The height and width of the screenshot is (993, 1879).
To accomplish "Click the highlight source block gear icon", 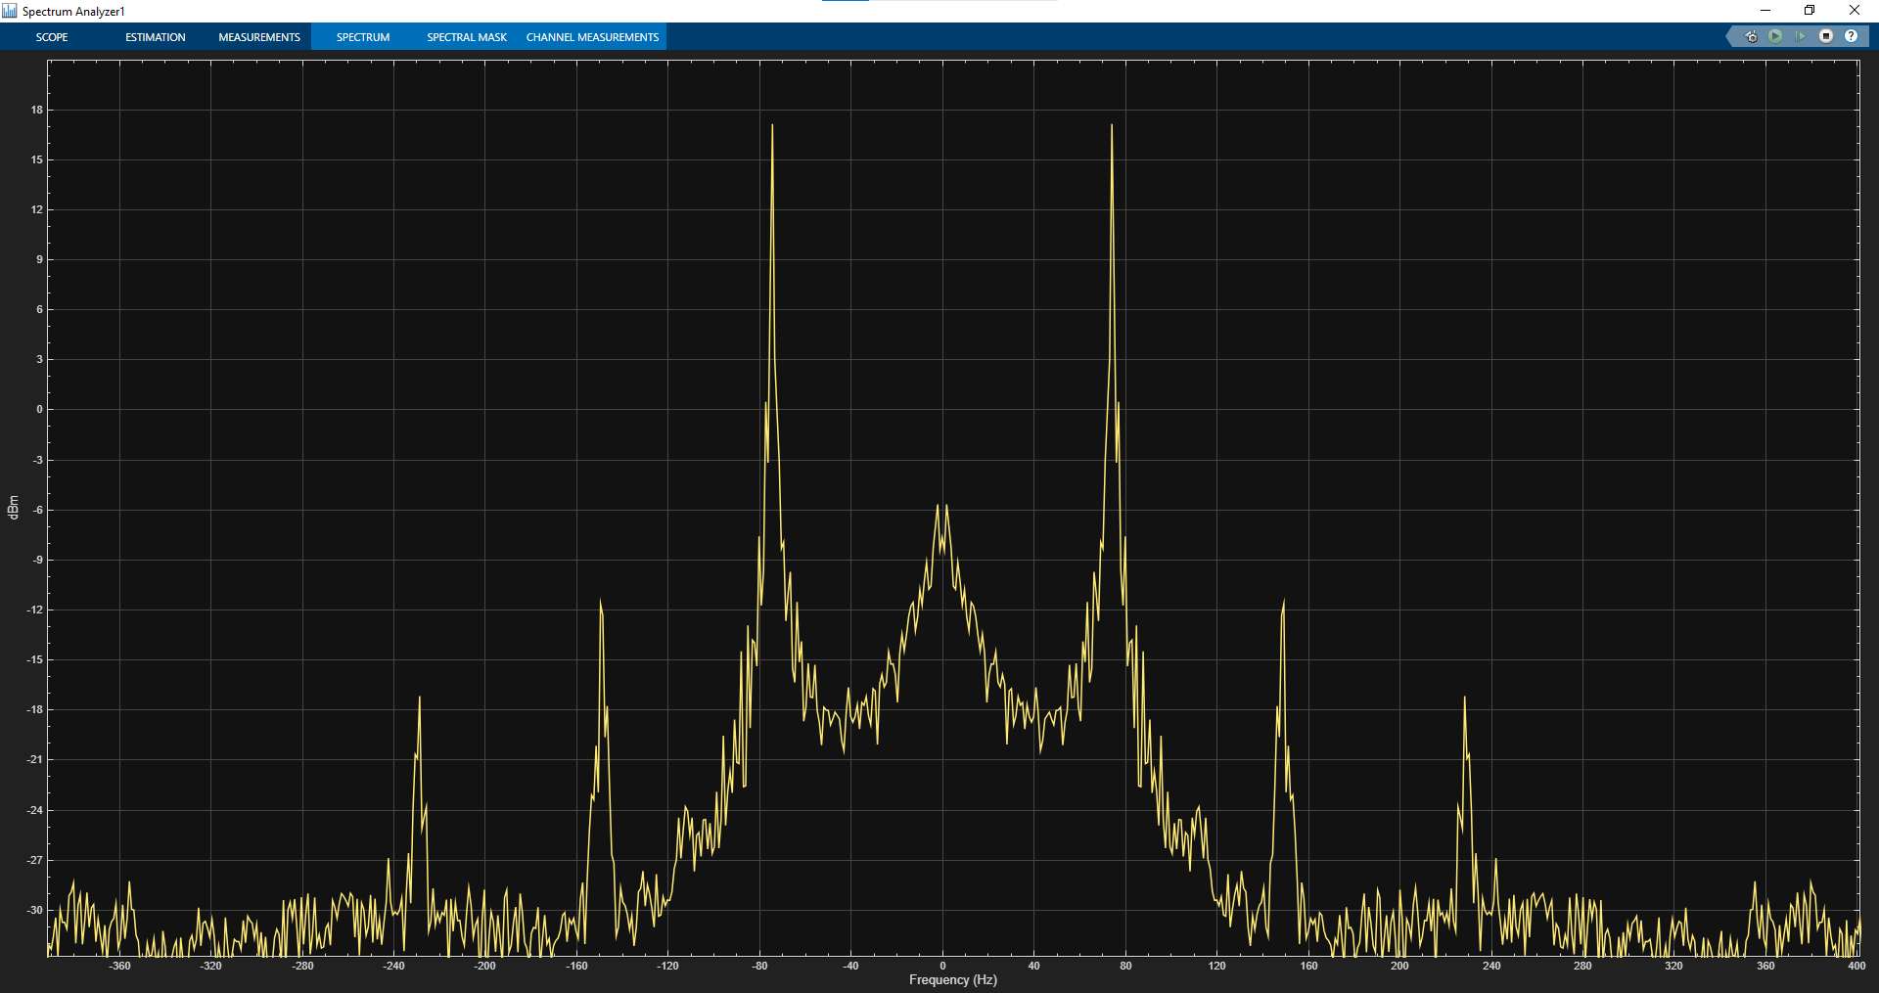I will click(1751, 36).
